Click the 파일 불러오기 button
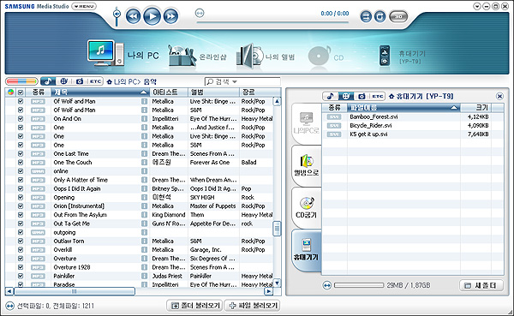This screenshot has height=316, width=514. click(253, 306)
